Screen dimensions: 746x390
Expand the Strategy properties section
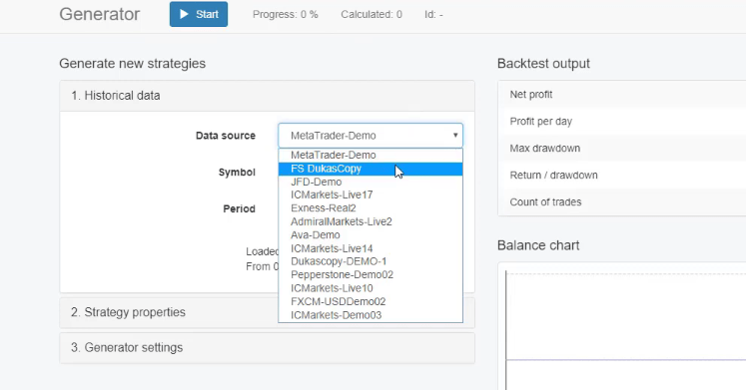pos(169,312)
